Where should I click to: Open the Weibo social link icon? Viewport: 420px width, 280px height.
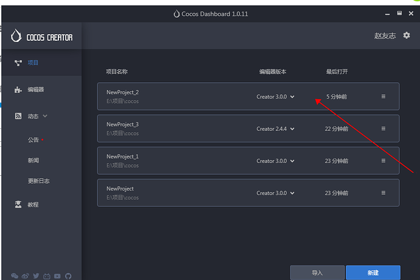click(25, 276)
